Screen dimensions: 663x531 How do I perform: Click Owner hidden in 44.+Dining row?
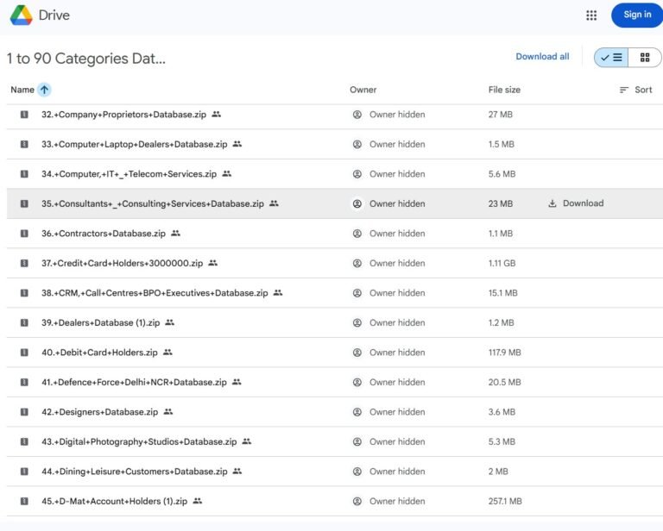397,472
